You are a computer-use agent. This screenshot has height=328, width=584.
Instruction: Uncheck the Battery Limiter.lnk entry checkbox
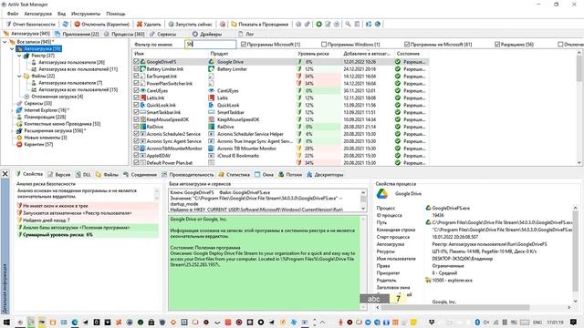point(136,69)
